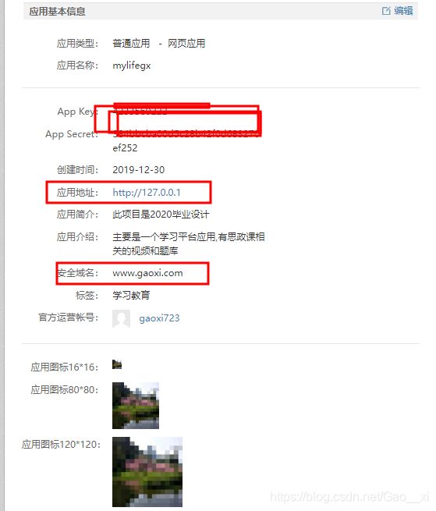Click the 应用基本信息 section header
This screenshot has width=436, height=511.
58,12
